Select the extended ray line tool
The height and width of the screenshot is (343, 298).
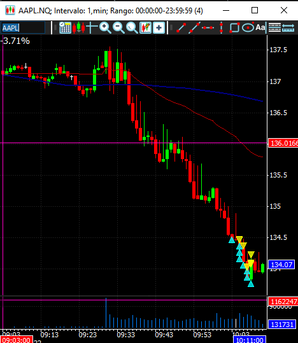[x=194, y=27]
